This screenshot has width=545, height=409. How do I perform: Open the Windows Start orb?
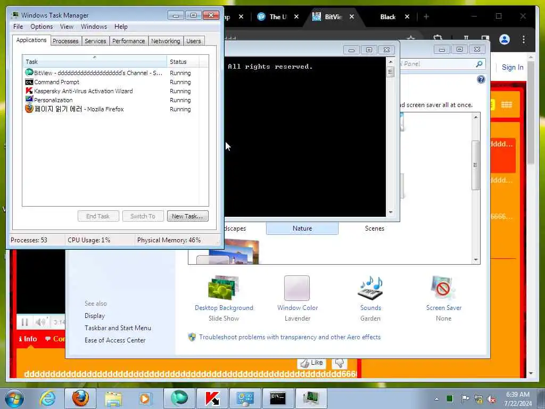[x=14, y=398]
